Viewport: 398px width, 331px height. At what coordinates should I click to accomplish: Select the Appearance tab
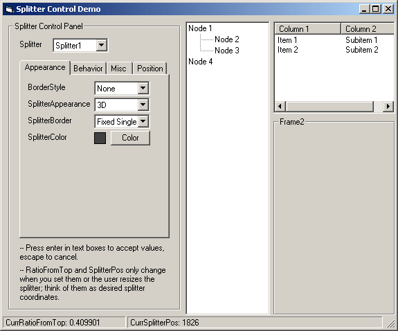[45, 67]
